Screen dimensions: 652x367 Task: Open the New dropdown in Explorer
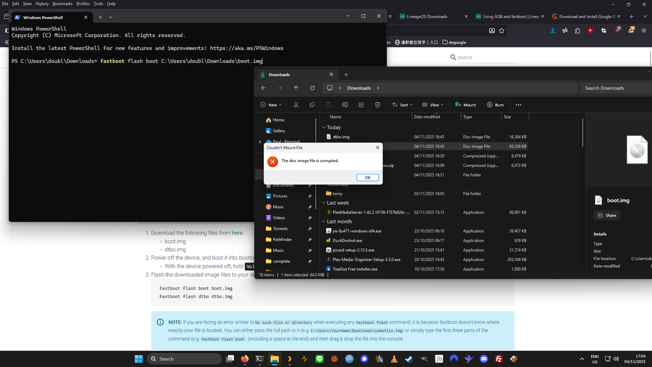[x=270, y=104]
